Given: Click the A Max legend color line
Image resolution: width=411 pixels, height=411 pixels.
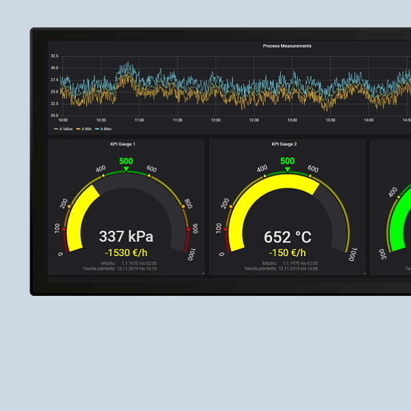Looking at the screenshot, I should coord(97,128).
